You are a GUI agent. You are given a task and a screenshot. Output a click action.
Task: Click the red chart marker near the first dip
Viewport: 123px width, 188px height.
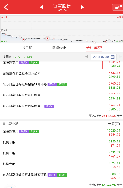[x=24, y=40]
